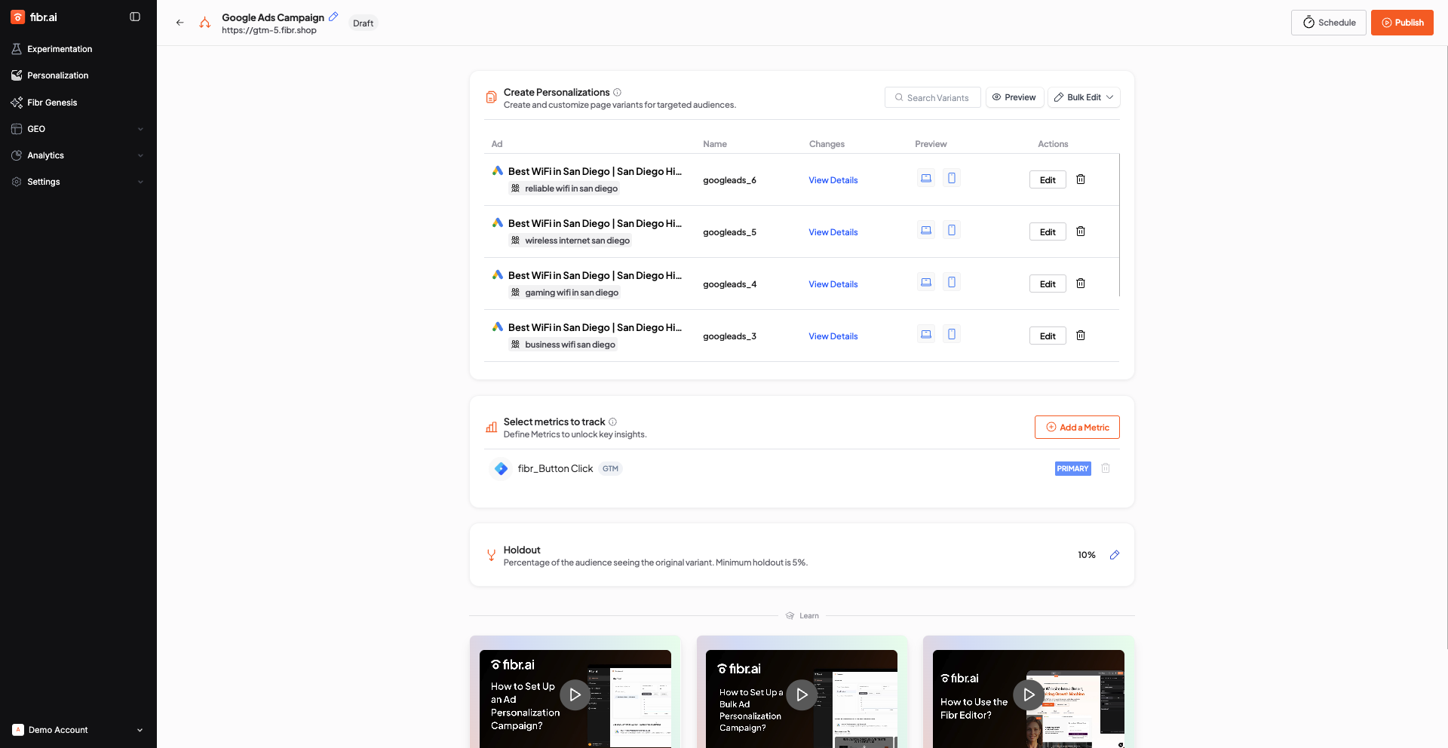Delete the googleads_3 variant

(x=1080, y=336)
